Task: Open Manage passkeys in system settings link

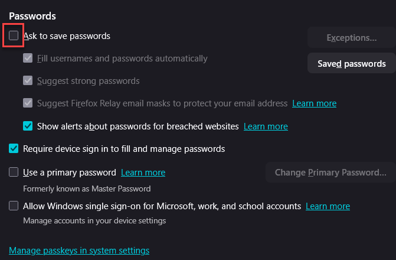Action: (79, 251)
